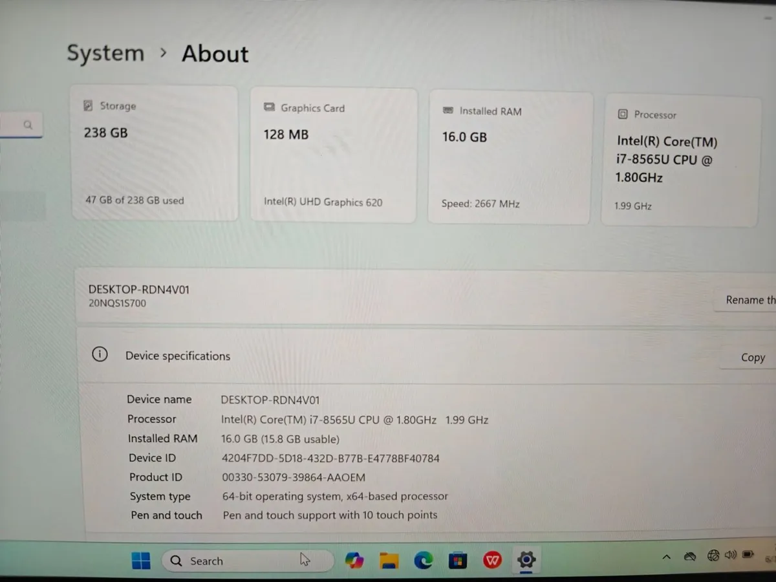Viewport: 776px width, 582px height.
Task: Launch WPS Office from the taskbar
Action: click(492, 560)
